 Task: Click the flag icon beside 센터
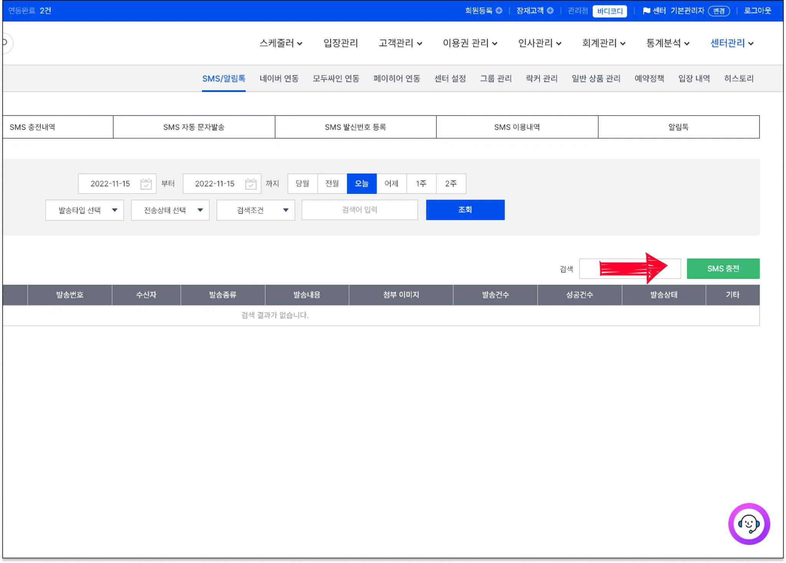click(x=646, y=11)
